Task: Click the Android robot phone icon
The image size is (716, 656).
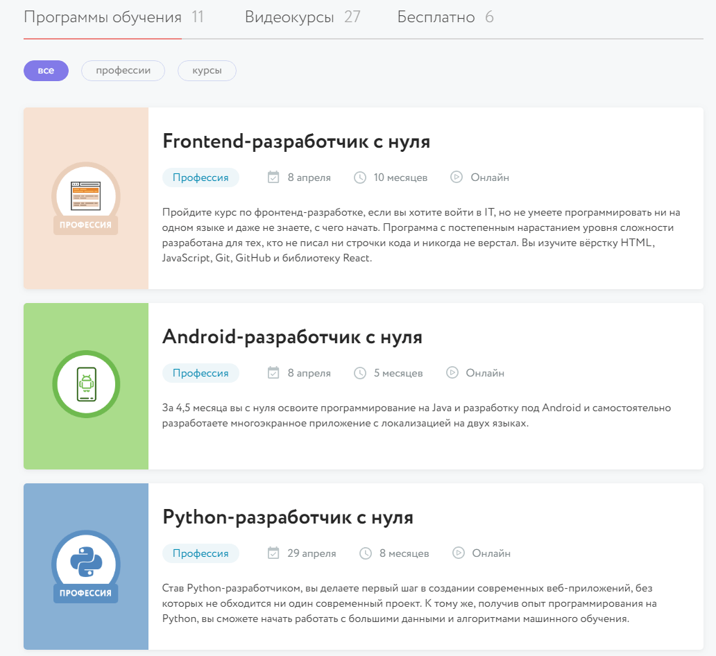Action: [x=86, y=384]
